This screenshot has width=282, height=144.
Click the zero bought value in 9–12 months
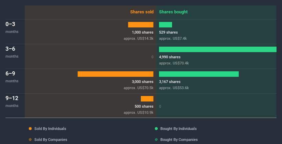click(160, 107)
